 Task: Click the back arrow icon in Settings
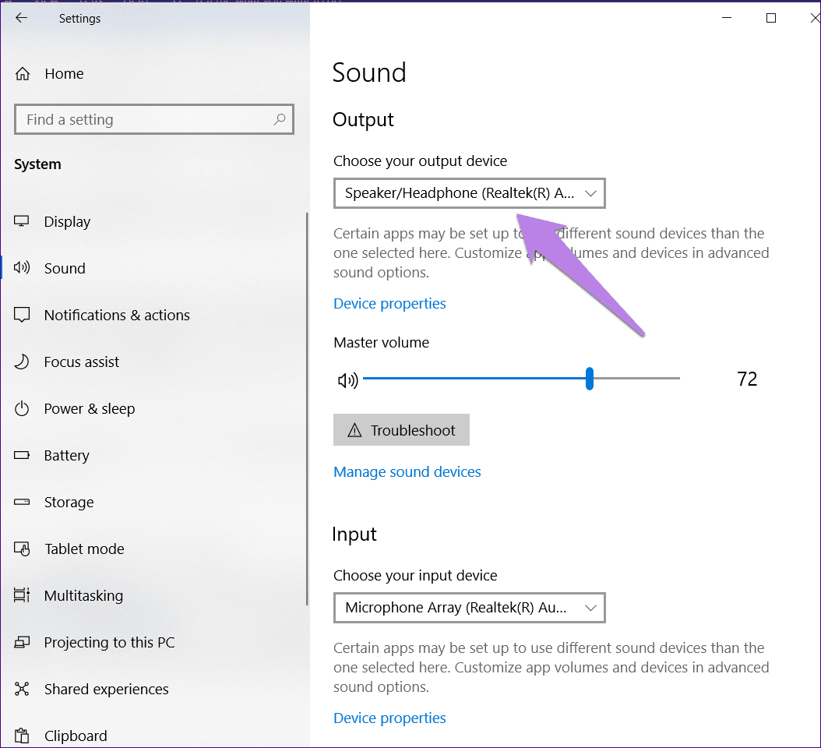point(22,18)
